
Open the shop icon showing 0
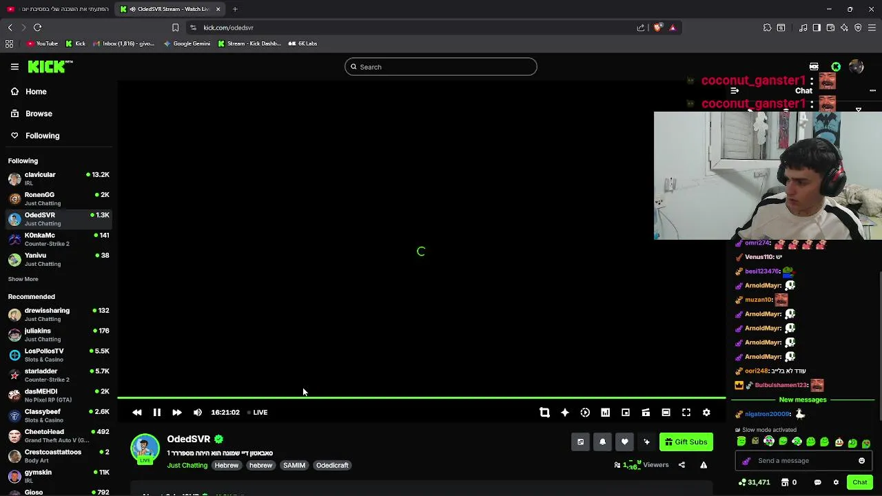click(789, 482)
